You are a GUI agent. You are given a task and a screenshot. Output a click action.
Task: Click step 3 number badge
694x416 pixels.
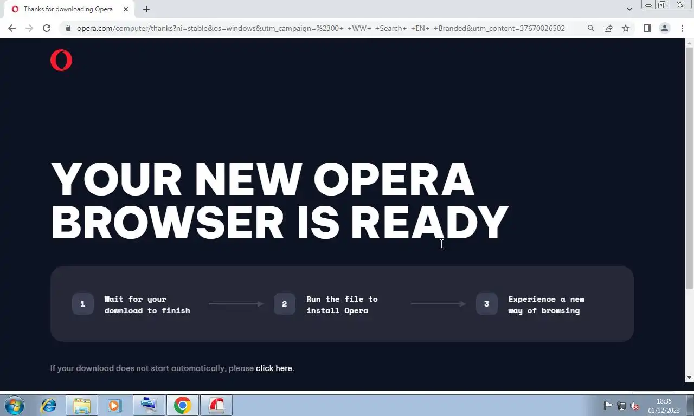coord(486,304)
